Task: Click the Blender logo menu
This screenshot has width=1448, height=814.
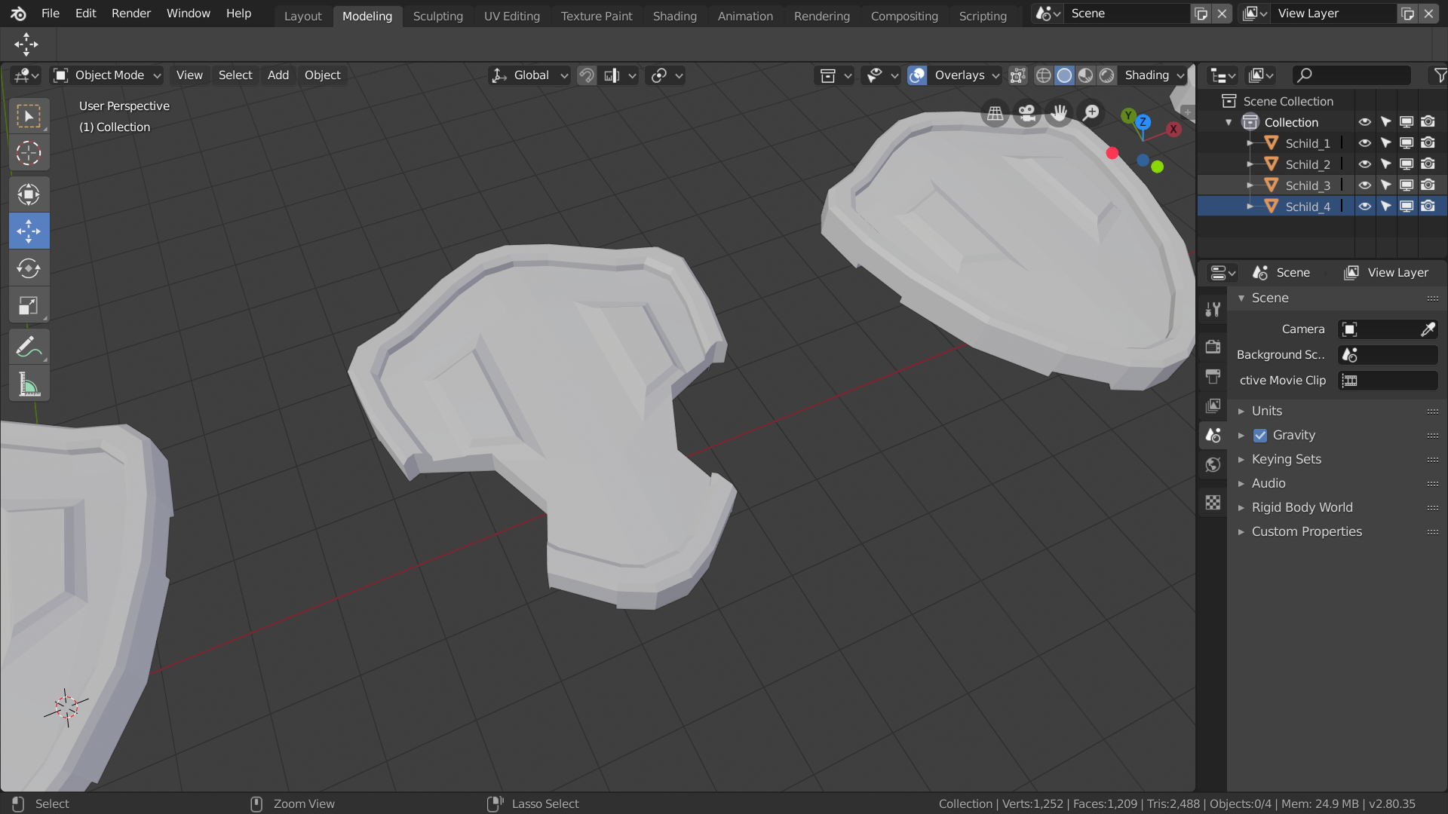Action: click(18, 14)
